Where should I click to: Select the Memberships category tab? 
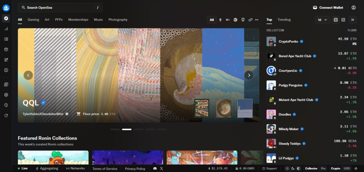tap(78, 20)
